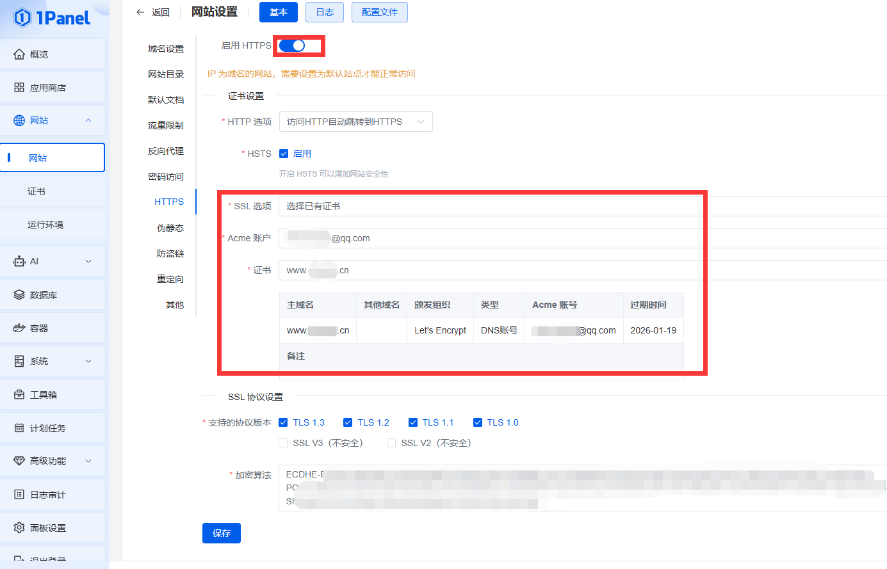This screenshot has height=569, width=887.
Task: Enable the SSL V3 checkbox
Action: click(283, 442)
